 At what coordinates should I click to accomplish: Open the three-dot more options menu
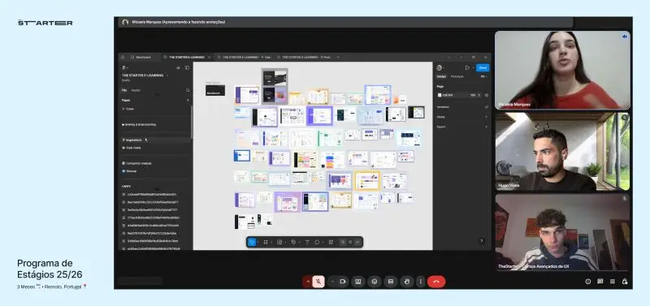(x=420, y=282)
